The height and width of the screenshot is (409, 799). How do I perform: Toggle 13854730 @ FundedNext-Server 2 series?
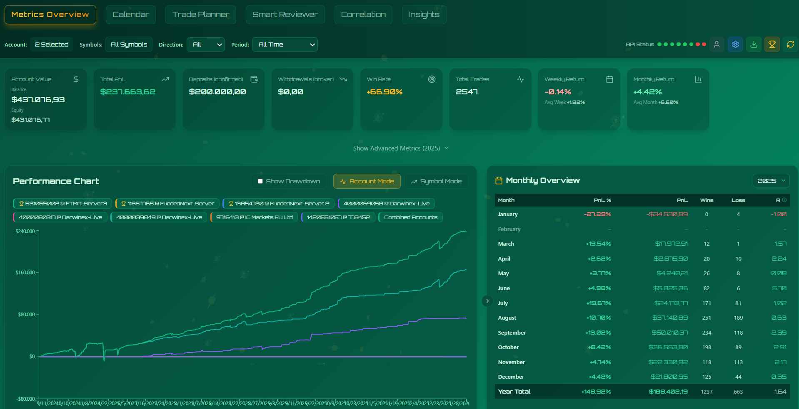279,204
